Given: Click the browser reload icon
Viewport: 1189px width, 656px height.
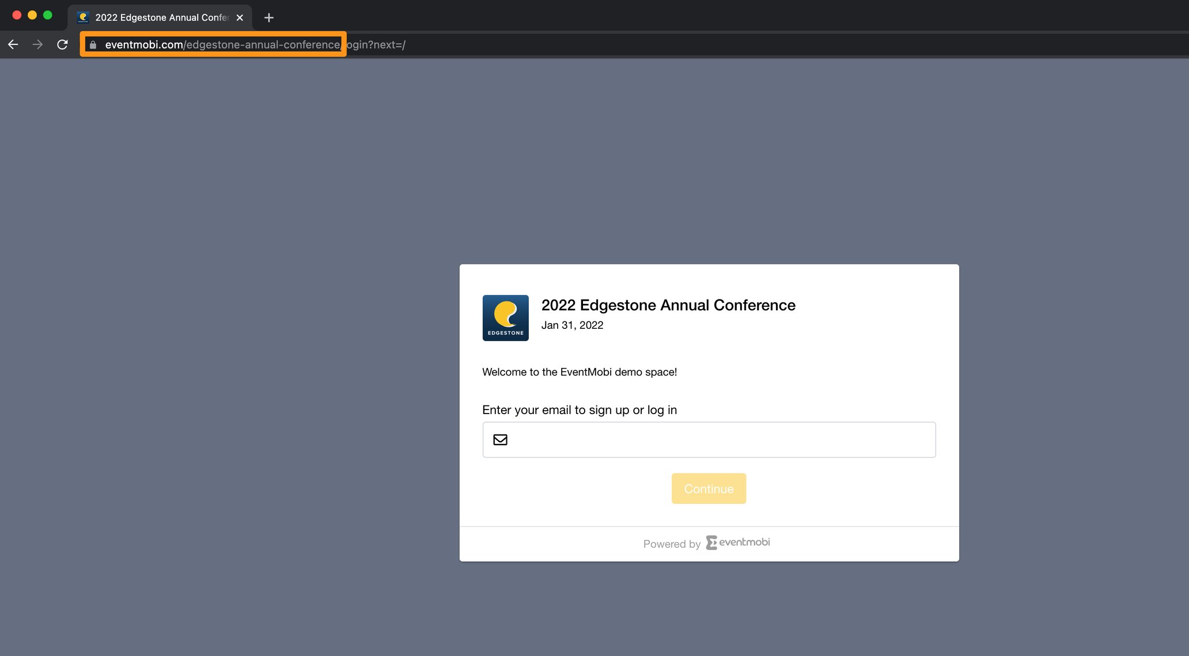Looking at the screenshot, I should coord(62,44).
